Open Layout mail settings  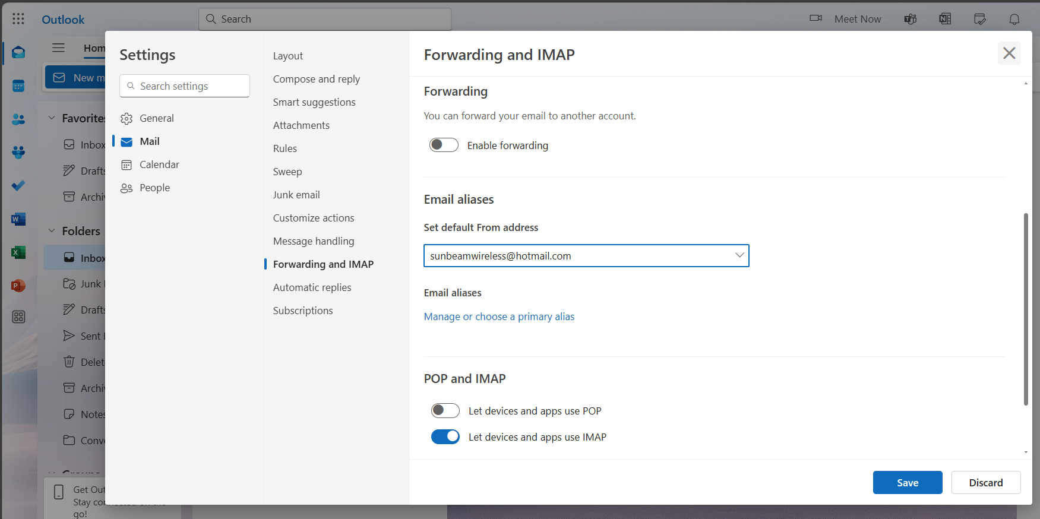point(288,56)
